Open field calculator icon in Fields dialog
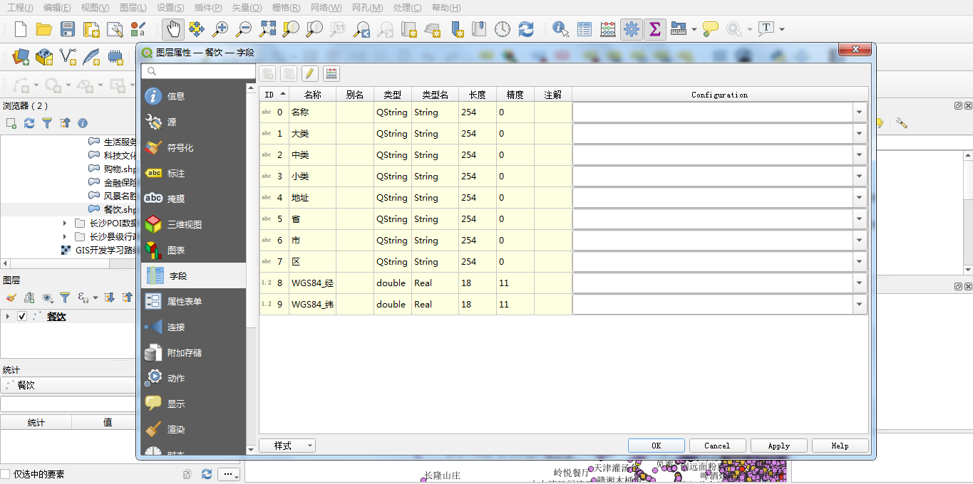The width and height of the screenshot is (973, 484). [331, 73]
